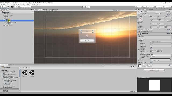The image size is (172, 96).
Task: Toggle the Local handle rotation button
Action: pos(28,7)
